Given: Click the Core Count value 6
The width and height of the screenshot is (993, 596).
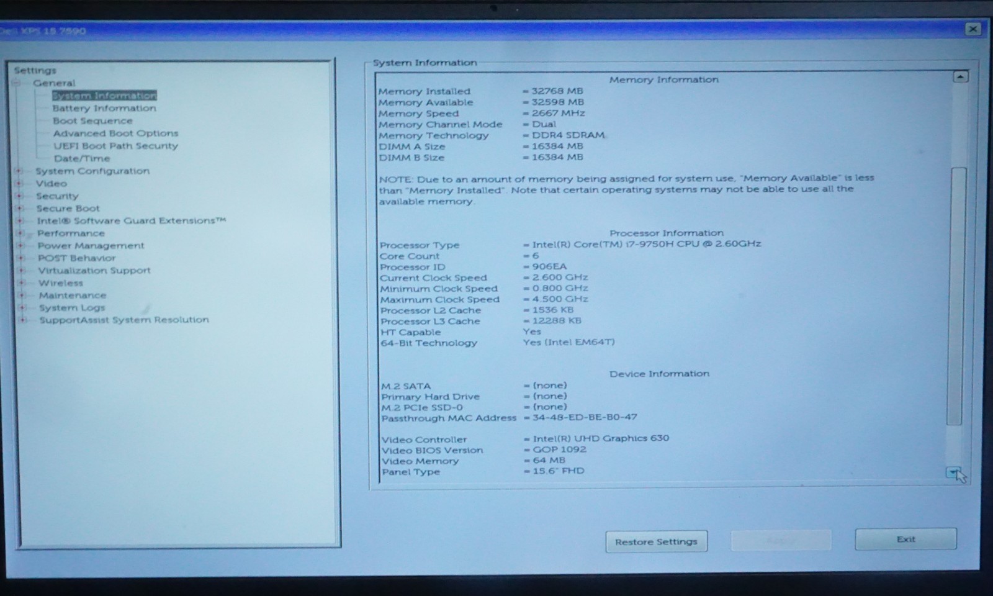Looking at the screenshot, I should [x=535, y=255].
